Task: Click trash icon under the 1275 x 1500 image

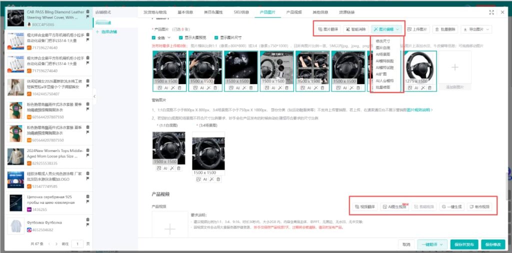Action: click(x=429, y=88)
